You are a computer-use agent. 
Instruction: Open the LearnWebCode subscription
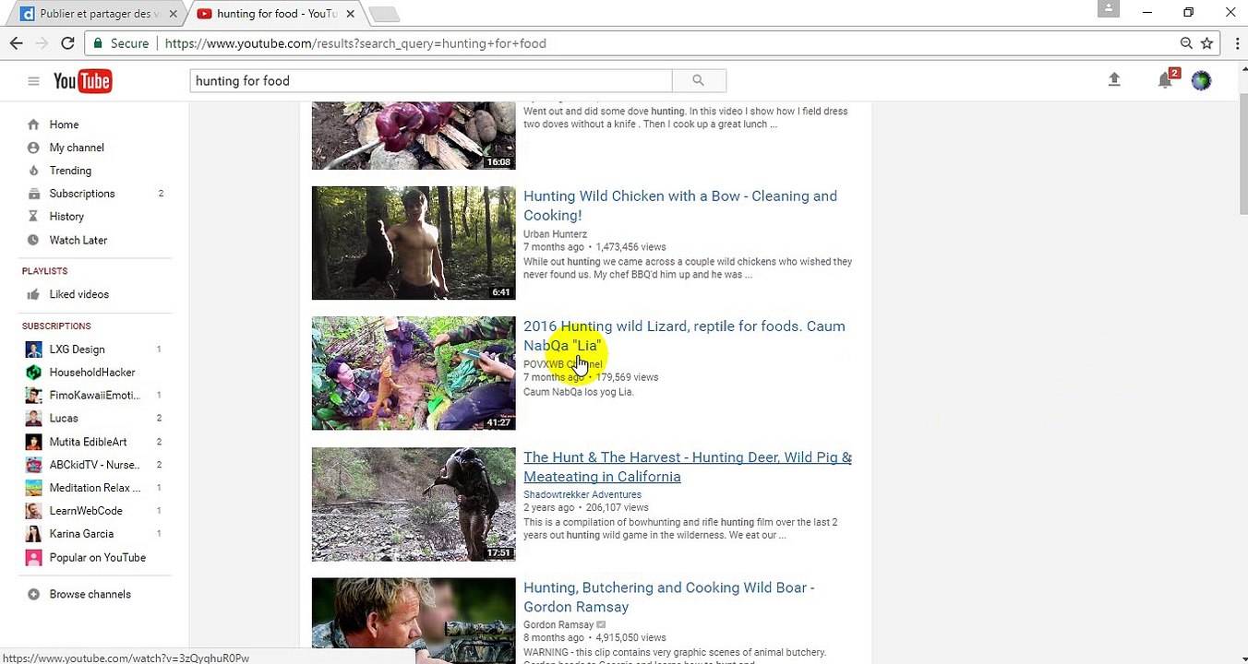86,511
